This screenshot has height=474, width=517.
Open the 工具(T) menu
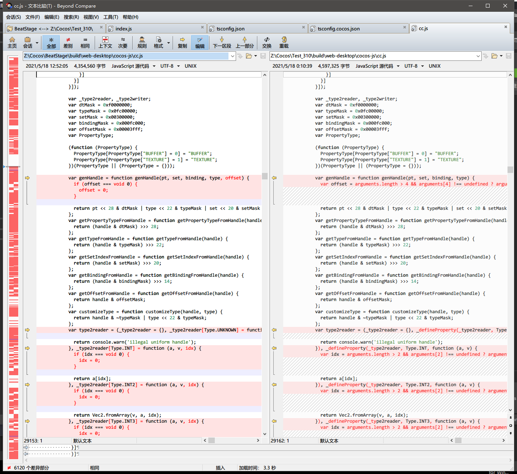click(x=111, y=17)
